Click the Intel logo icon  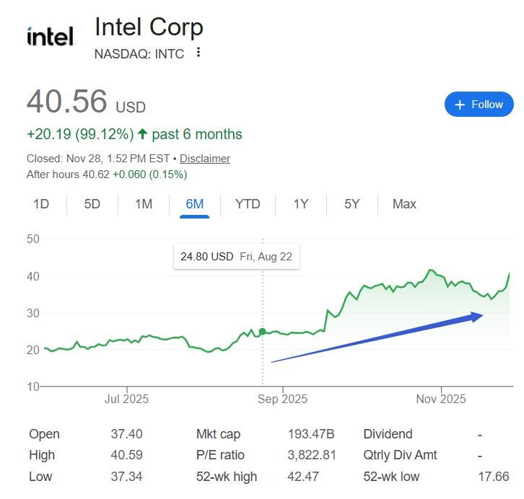[50, 36]
